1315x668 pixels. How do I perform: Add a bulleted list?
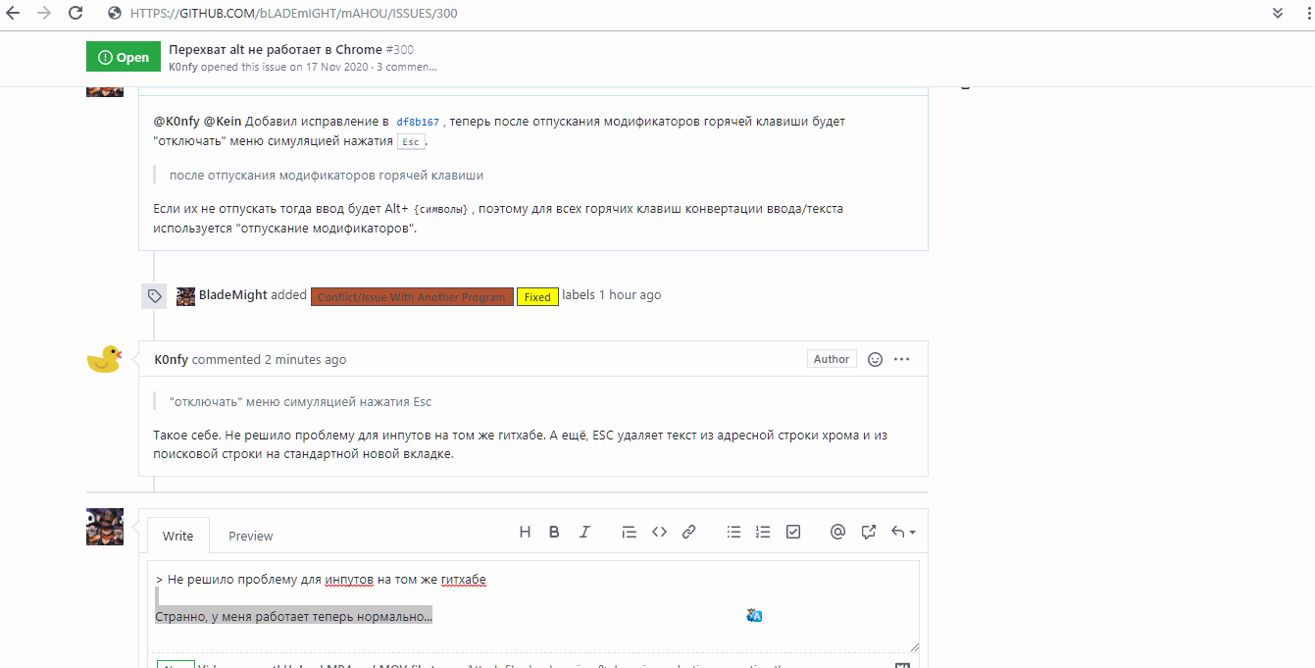pos(733,533)
